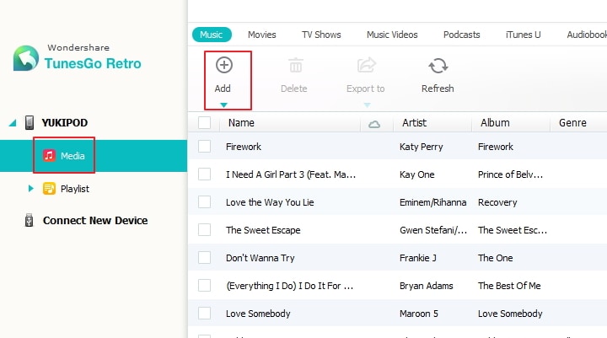The width and height of the screenshot is (607, 338).
Task: Check the Love Somebody checkbox
Action: 204,314
